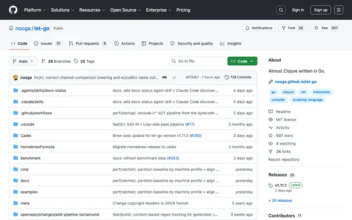This screenshot has width=352, height=220.
Task: Open the .agents/skills/docs-status folder
Action: point(43,91)
